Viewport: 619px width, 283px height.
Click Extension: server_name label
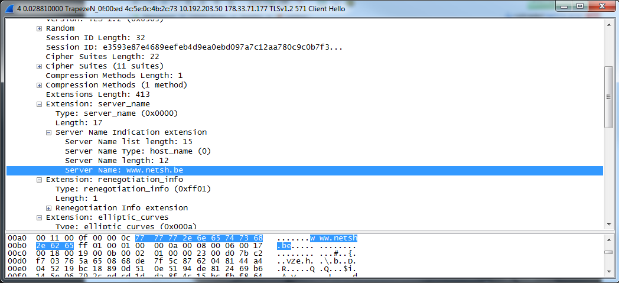coord(98,104)
